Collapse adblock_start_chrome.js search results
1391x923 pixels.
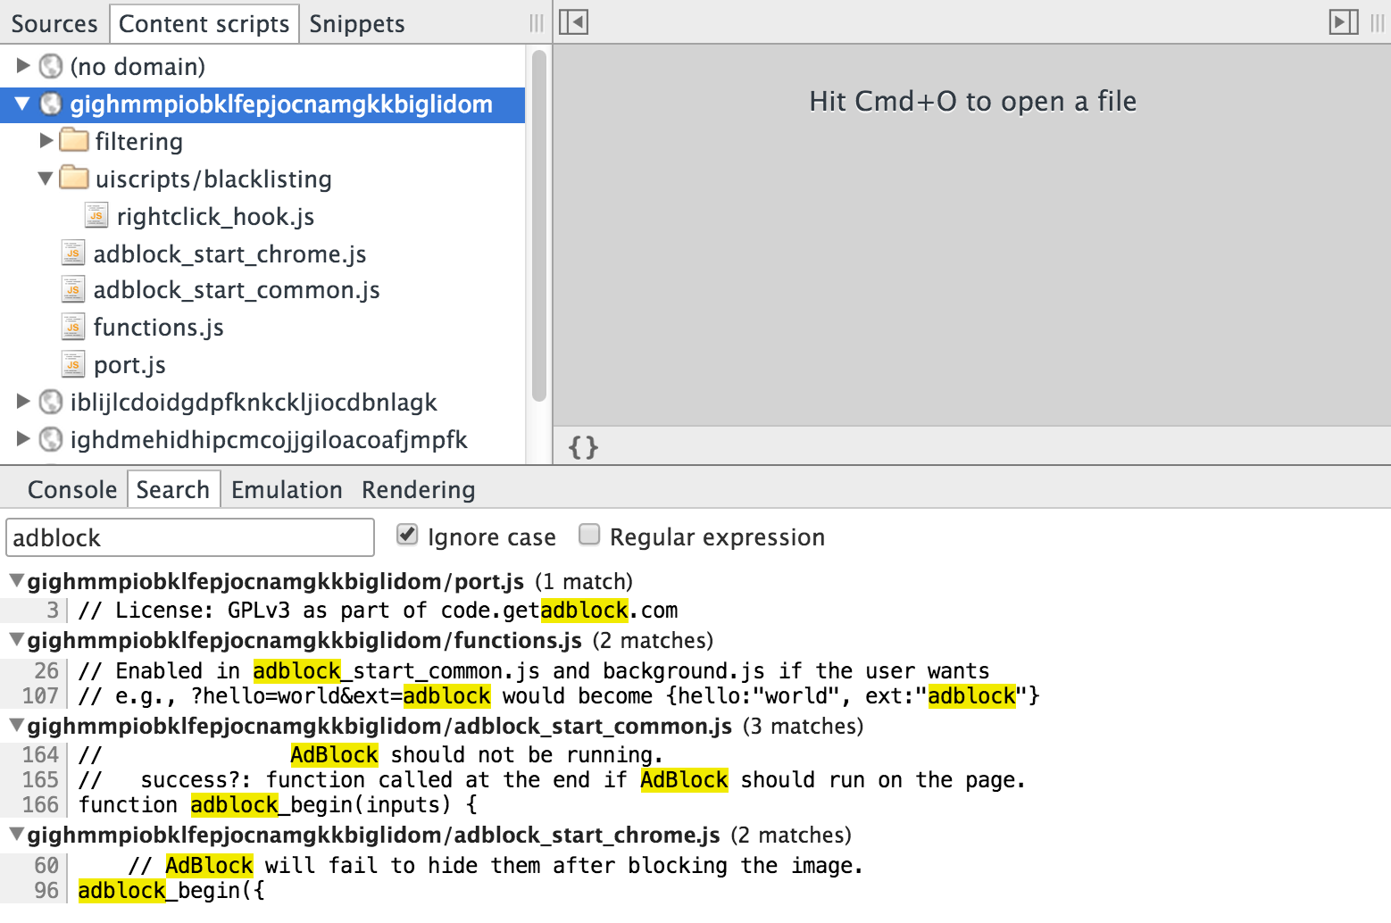[16, 835]
